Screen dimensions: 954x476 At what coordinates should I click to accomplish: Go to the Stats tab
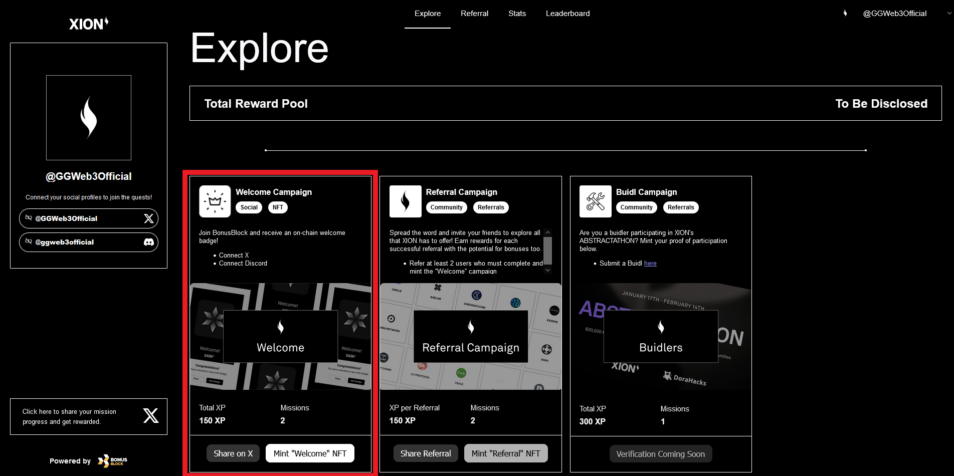point(517,14)
